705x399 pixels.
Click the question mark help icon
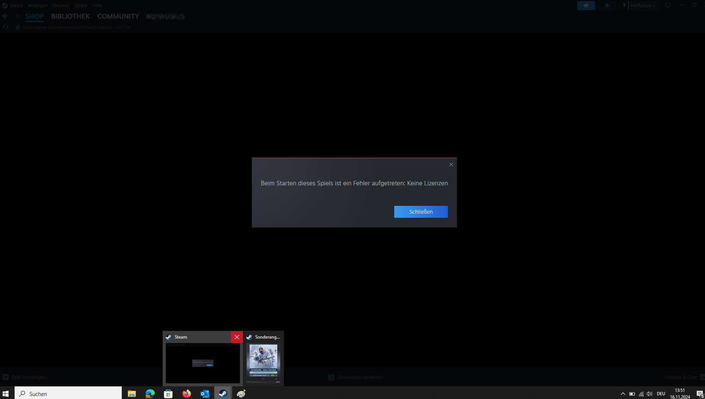(624, 6)
